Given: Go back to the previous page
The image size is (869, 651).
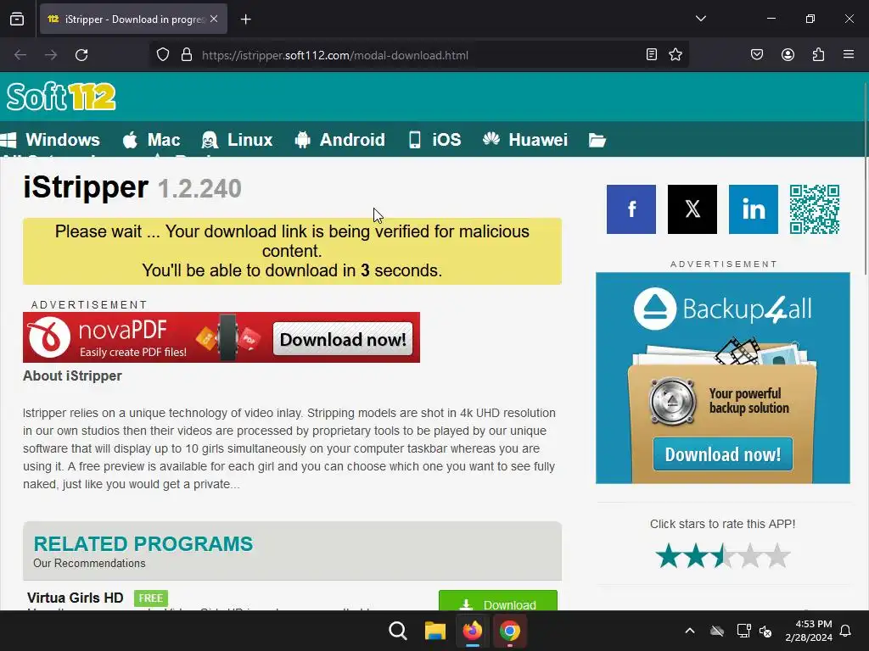Looking at the screenshot, I should 20,55.
